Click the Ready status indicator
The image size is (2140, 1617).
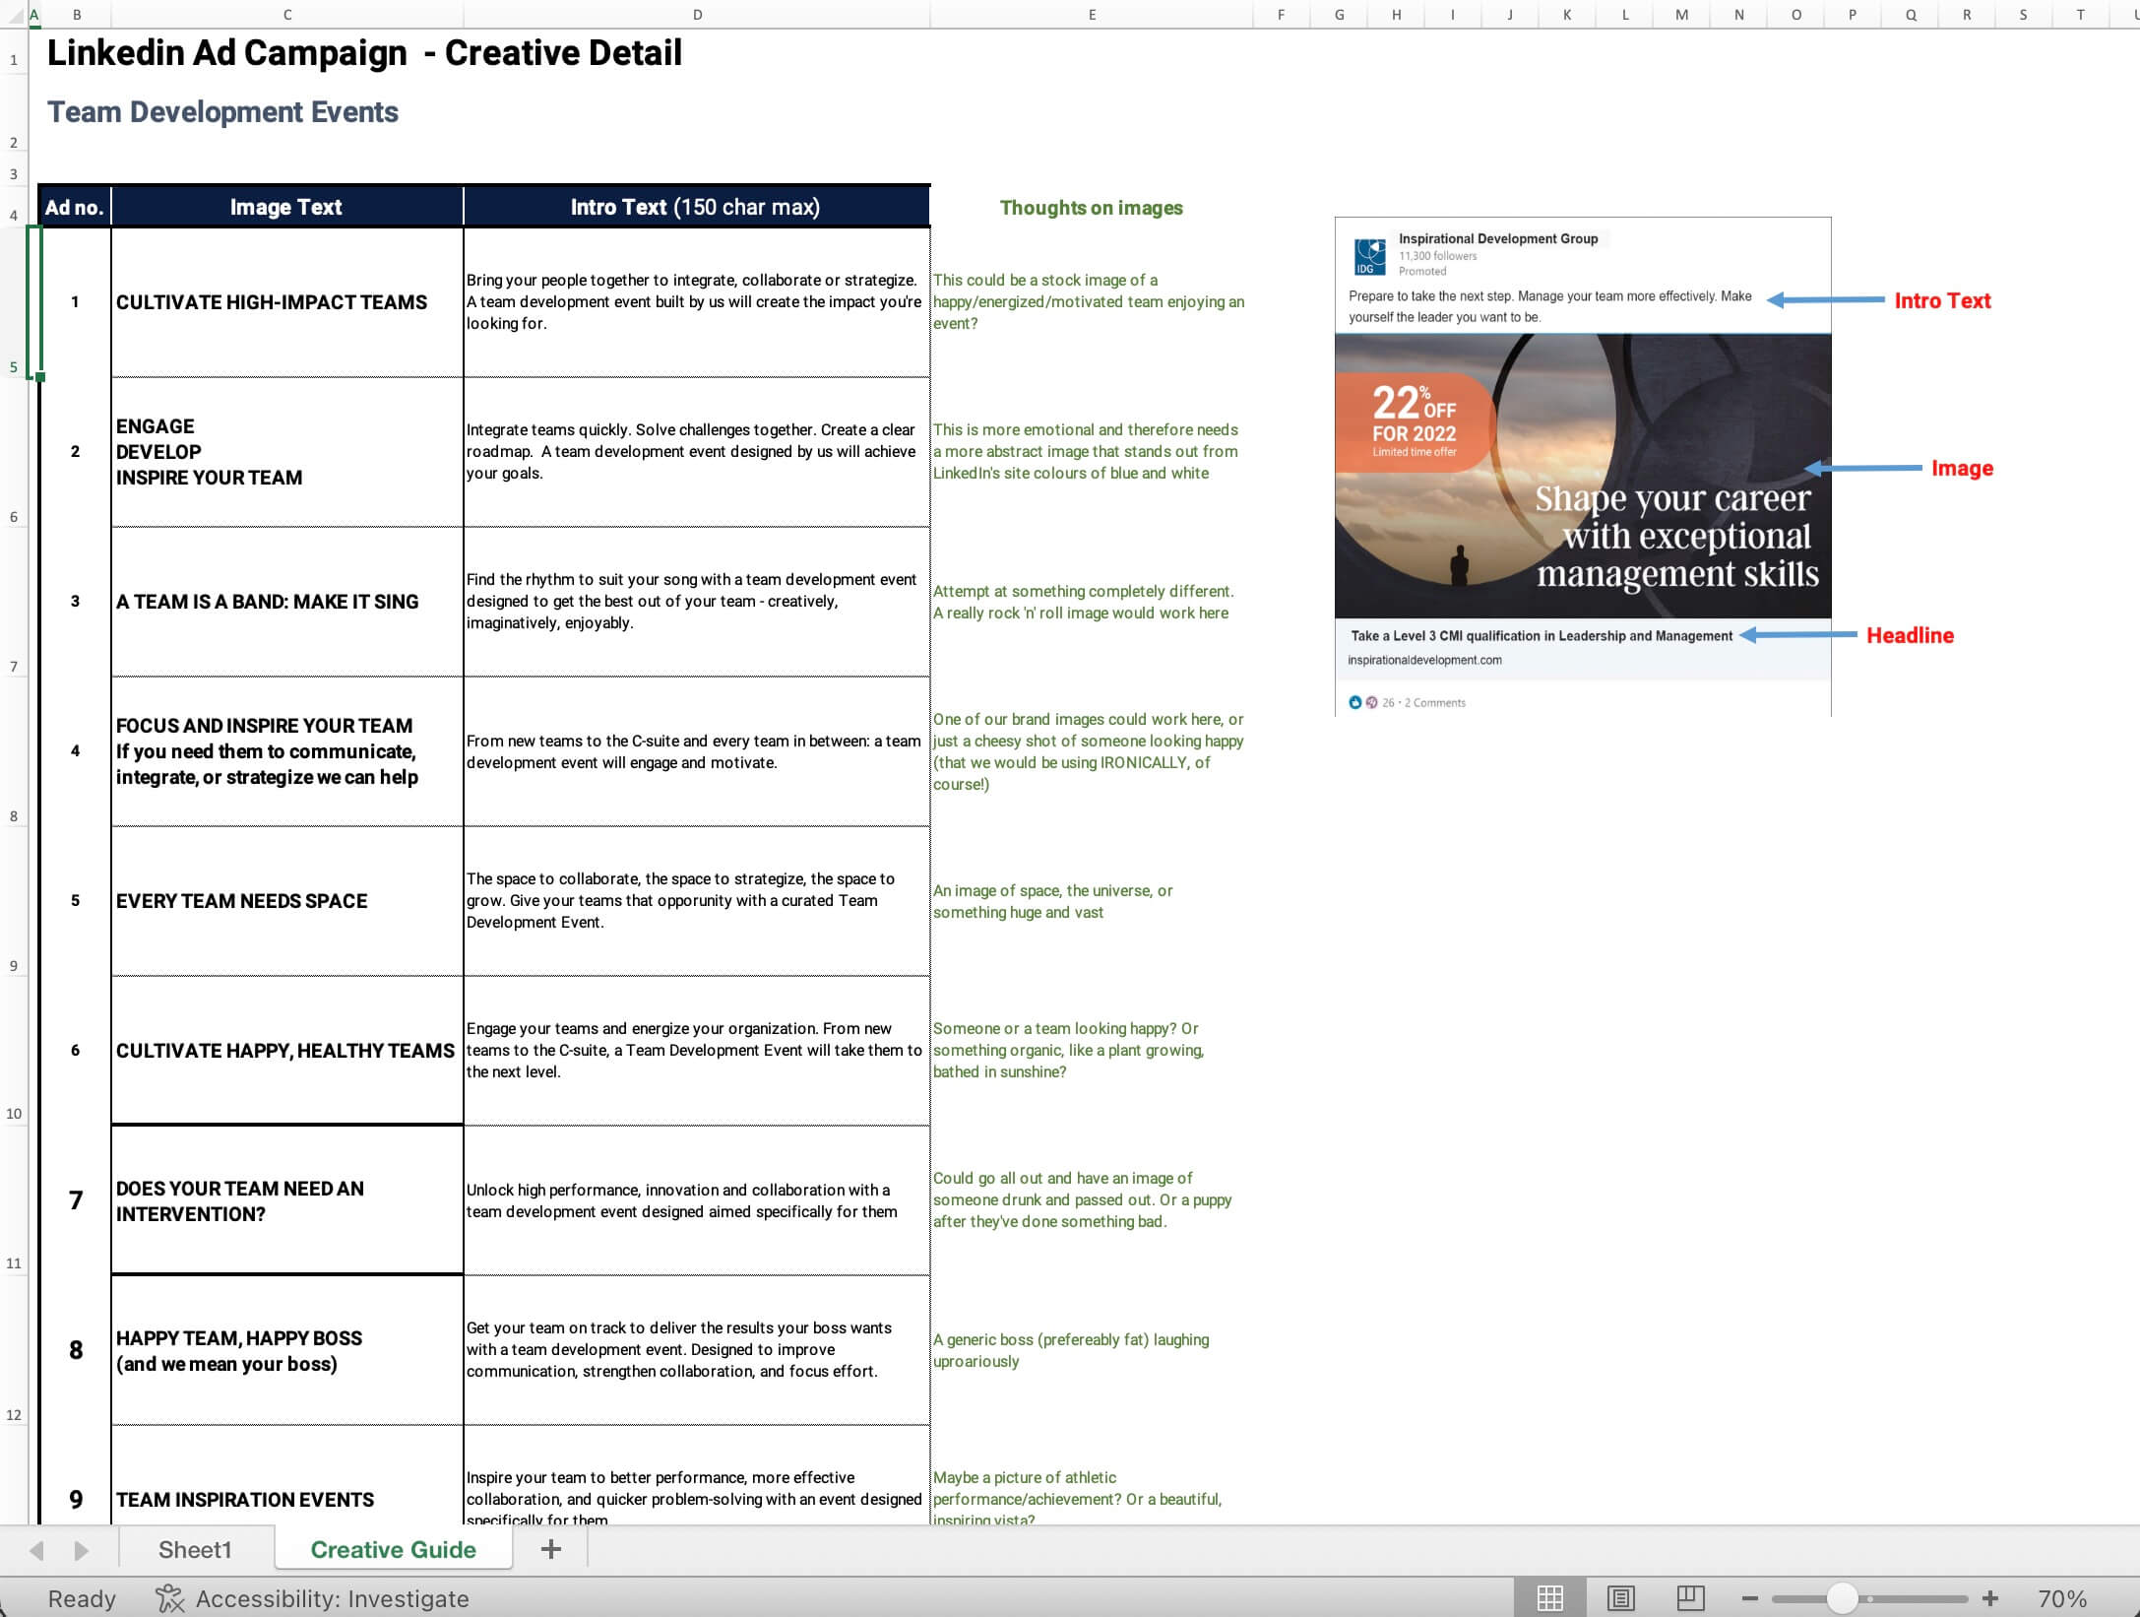pyautogui.click(x=81, y=1599)
